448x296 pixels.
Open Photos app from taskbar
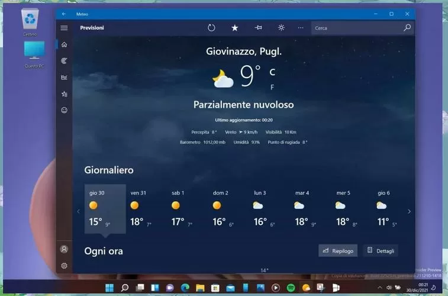pos(260,288)
